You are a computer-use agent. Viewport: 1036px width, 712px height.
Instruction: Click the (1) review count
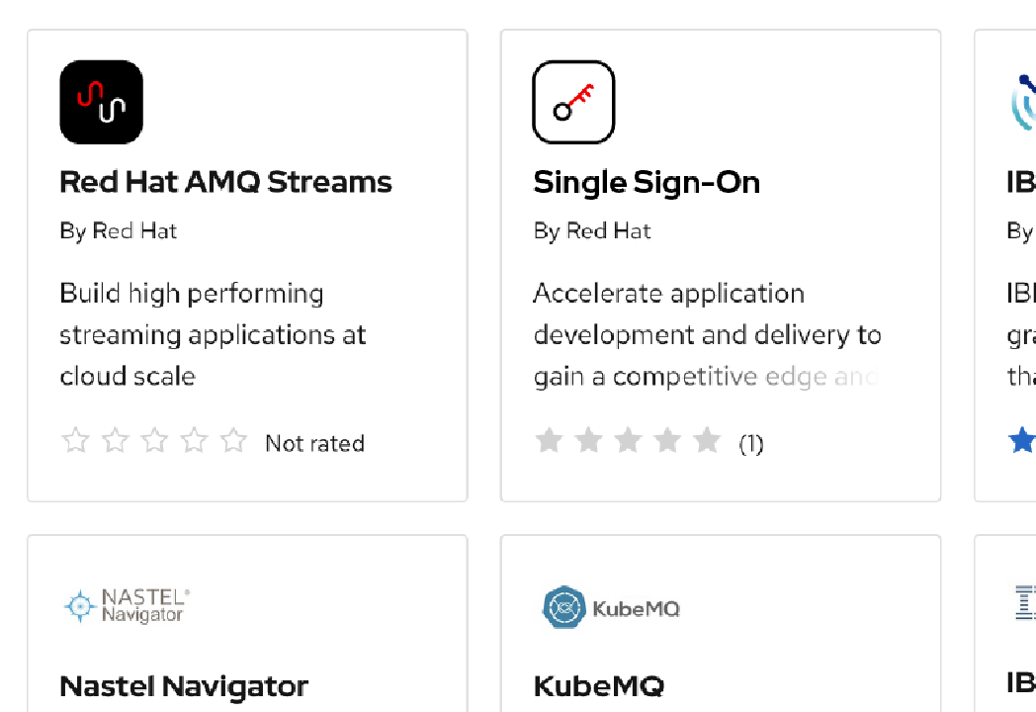751,444
